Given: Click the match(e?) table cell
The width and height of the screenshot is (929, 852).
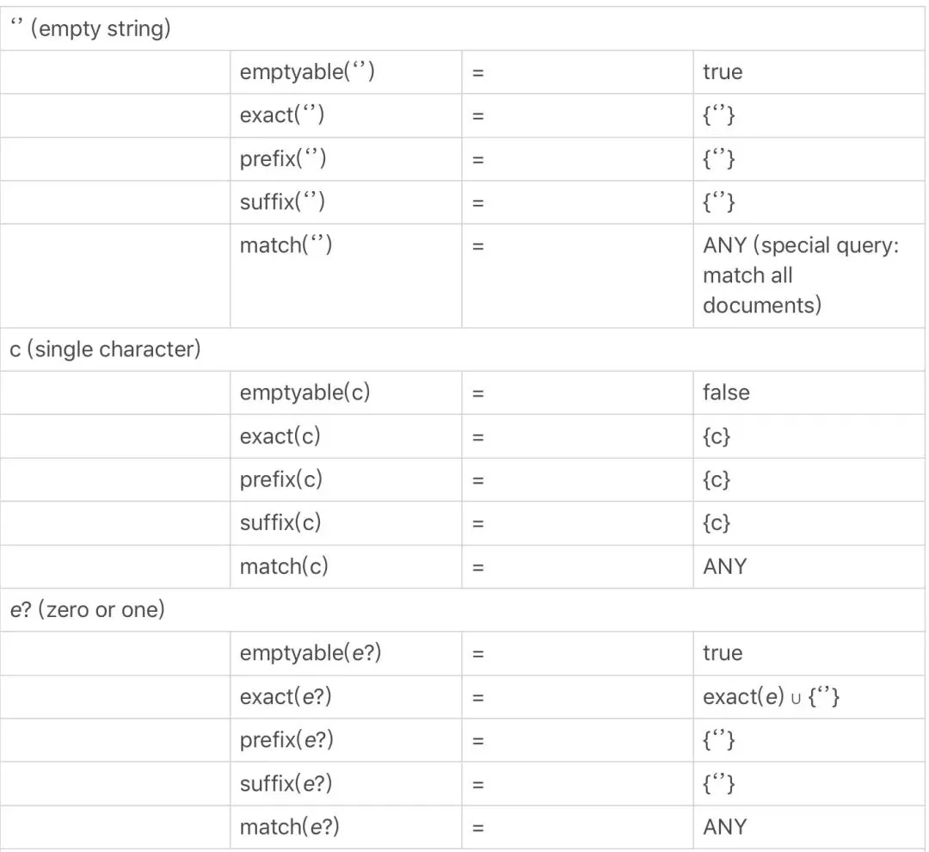Looking at the screenshot, I should tap(290, 827).
